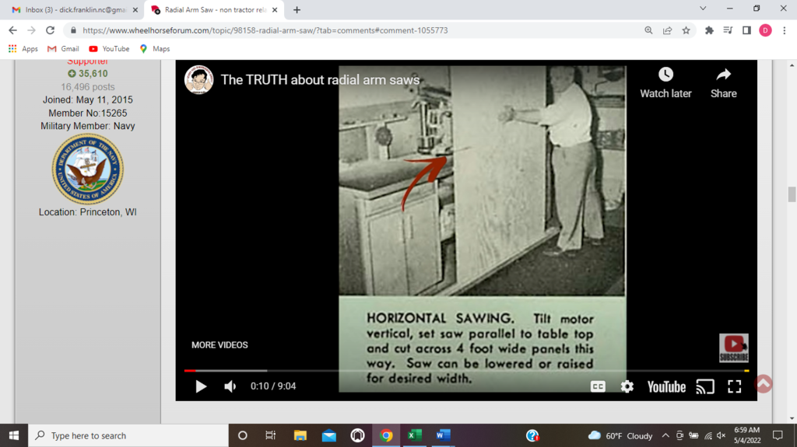The height and width of the screenshot is (447, 797).
Task: Add video to Watch later
Action: pos(665,83)
